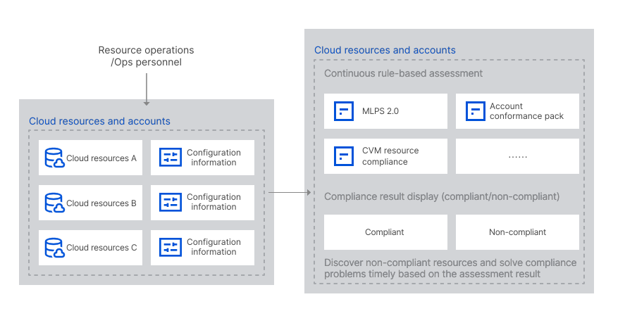Click 'Continuous rule-based assessment' heading
625x323 pixels.
tap(403, 73)
